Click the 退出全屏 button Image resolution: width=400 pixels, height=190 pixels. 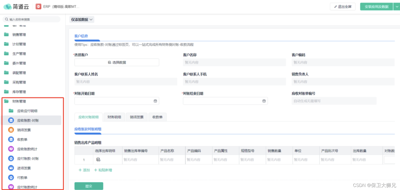point(343,7)
